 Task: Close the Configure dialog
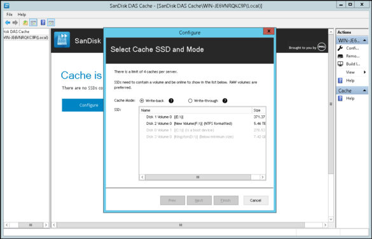(269, 31)
